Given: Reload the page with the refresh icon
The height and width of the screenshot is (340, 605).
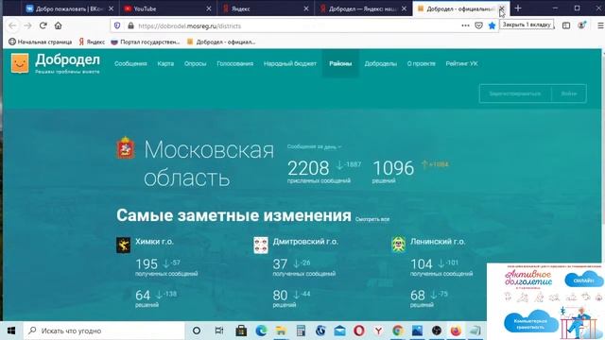Looking at the screenshot, I should pos(43,25).
